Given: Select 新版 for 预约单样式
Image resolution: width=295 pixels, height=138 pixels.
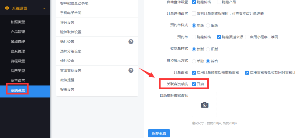Looking at the screenshot, I should click(194, 26).
